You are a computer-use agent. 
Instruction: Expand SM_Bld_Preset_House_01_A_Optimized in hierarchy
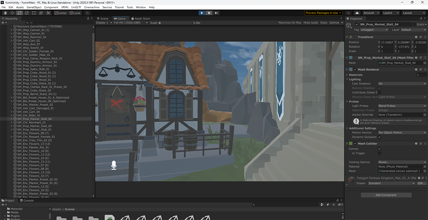12,97
